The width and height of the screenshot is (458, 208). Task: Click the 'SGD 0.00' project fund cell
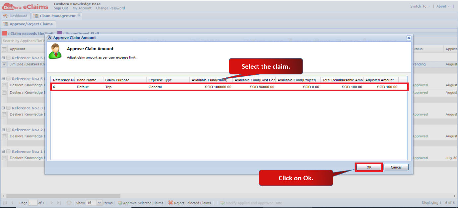[x=311, y=87]
